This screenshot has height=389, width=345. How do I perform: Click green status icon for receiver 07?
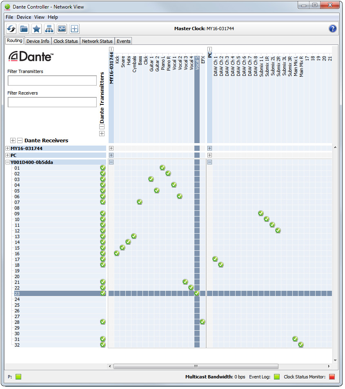[103, 202]
